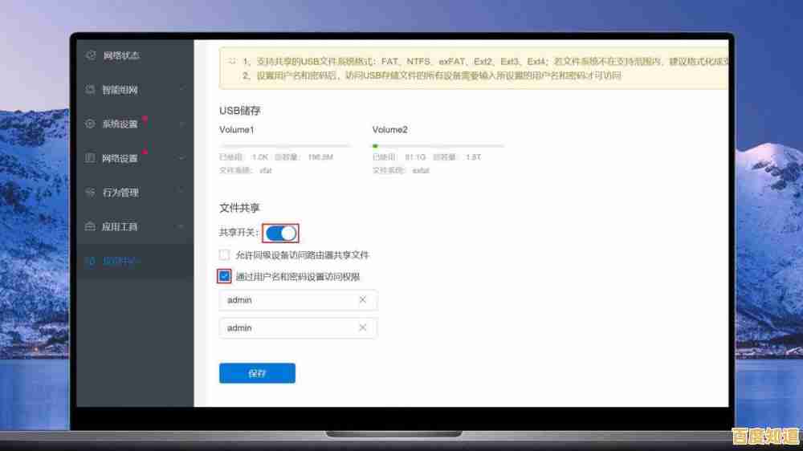Click the 行为管理 sidebar icon
Viewport: 803px width, 451px height.
pos(90,193)
